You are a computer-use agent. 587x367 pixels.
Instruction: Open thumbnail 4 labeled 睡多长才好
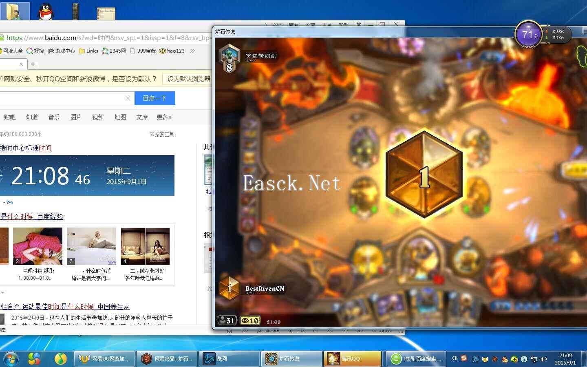(145, 246)
